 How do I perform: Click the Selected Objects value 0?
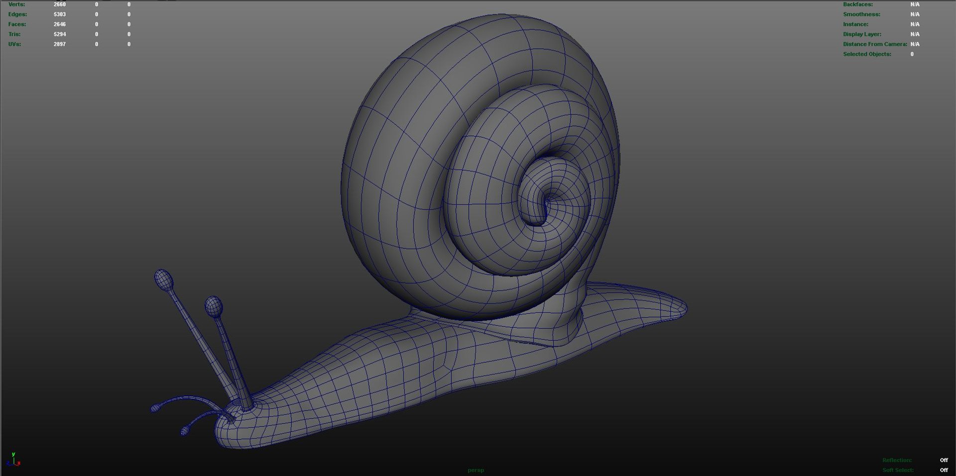pyautogui.click(x=912, y=54)
